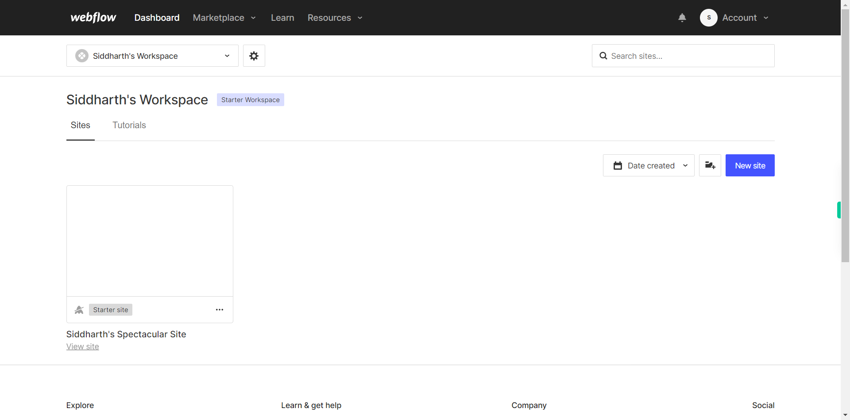Click the workspace avatar icon
Viewport: 850px width, 420px height.
pyautogui.click(x=82, y=56)
